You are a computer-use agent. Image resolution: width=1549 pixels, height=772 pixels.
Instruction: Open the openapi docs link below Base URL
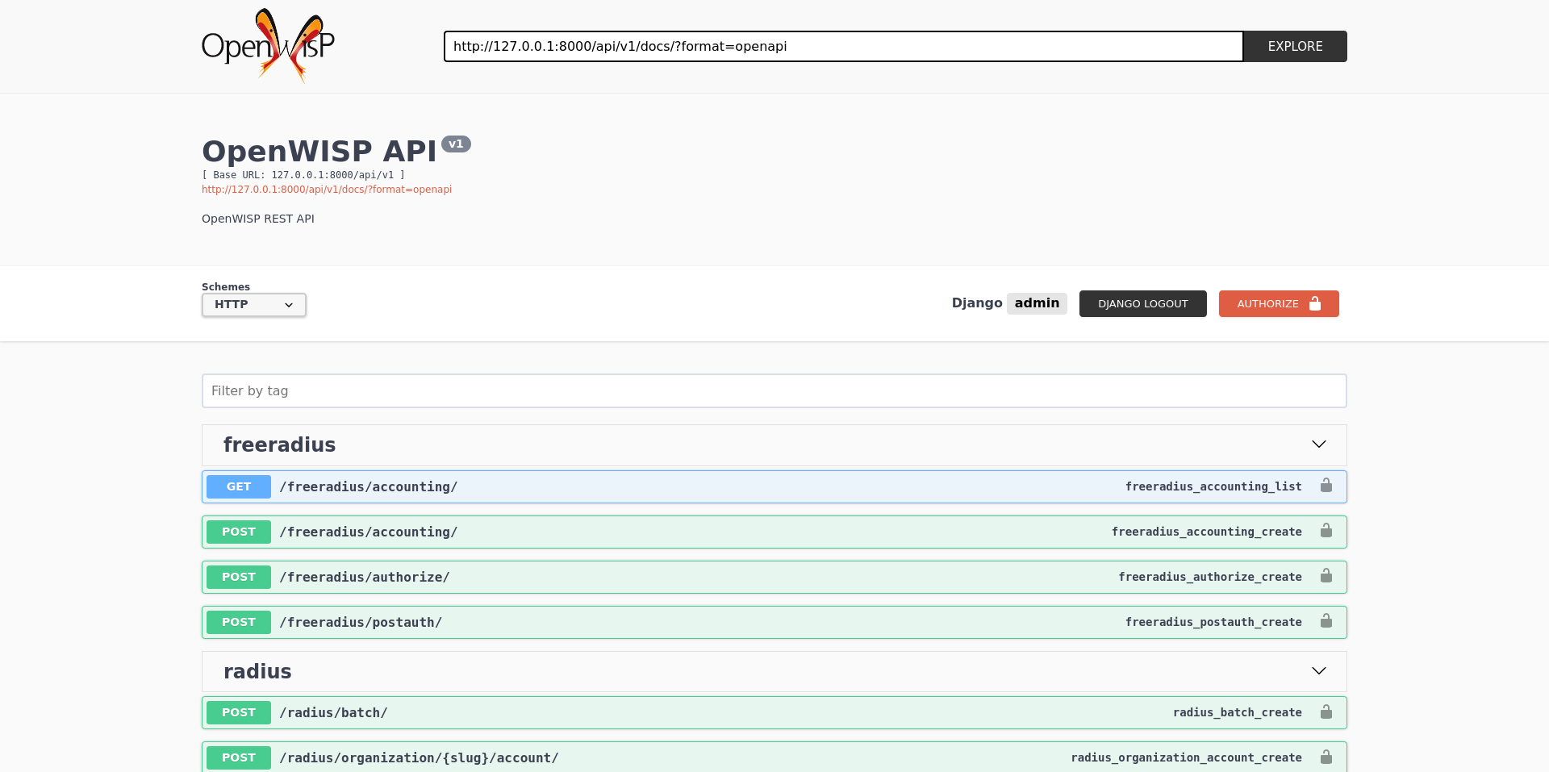pos(326,190)
